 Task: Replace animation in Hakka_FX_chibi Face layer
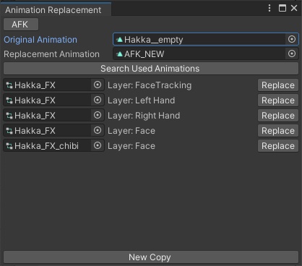(278, 146)
